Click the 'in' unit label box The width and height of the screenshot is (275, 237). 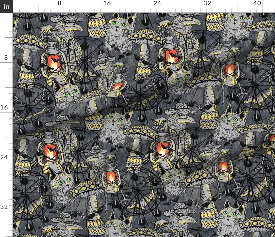click(6, 7)
